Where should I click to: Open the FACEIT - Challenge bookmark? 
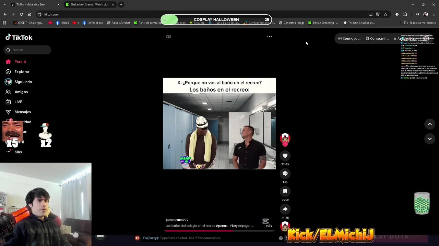[28, 23]
